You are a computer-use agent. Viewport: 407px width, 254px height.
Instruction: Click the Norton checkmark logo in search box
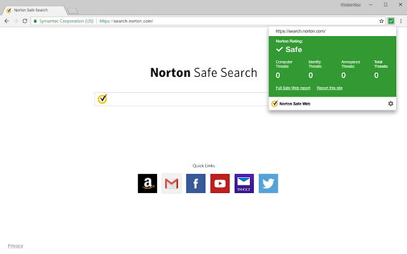(x=102, y=99)
